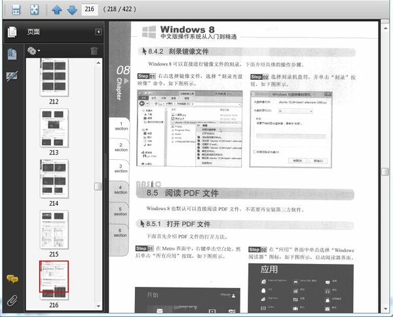The height and width of the screenshot is (317, 393).
Task: Click the 开始 text in Metro screenshot
Action: point(153,295)
